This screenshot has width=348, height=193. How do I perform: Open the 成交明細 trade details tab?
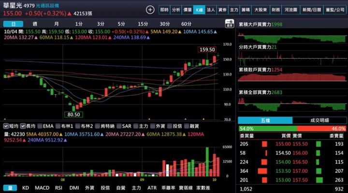[319, 120]
